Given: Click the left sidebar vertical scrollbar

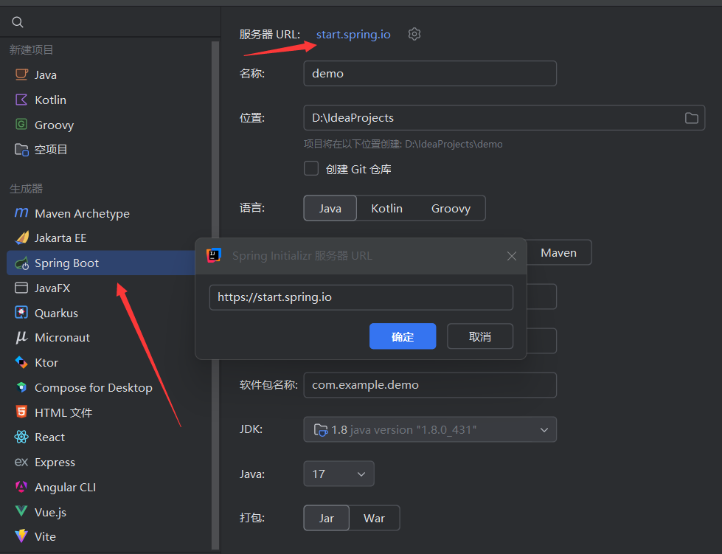Looking at the screenshot, I should click(x=215, y=295).
